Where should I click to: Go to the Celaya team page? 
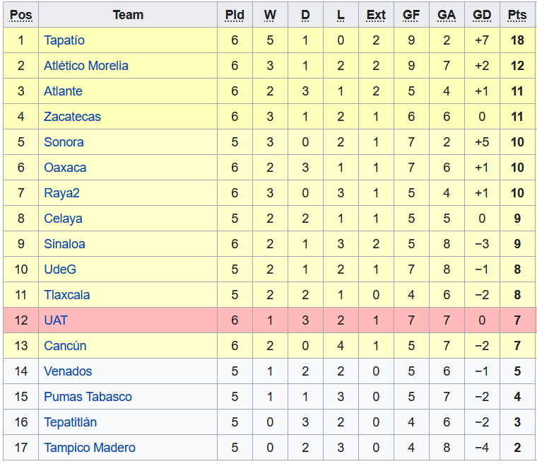(x=63, y=219)
